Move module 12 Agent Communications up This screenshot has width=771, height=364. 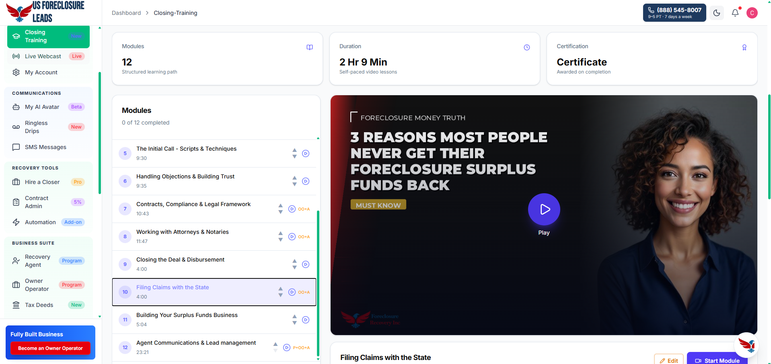point(276,345)
